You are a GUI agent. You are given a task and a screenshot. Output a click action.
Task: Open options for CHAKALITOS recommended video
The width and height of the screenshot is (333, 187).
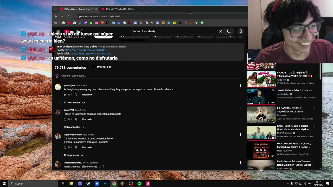tap(315, 73)
